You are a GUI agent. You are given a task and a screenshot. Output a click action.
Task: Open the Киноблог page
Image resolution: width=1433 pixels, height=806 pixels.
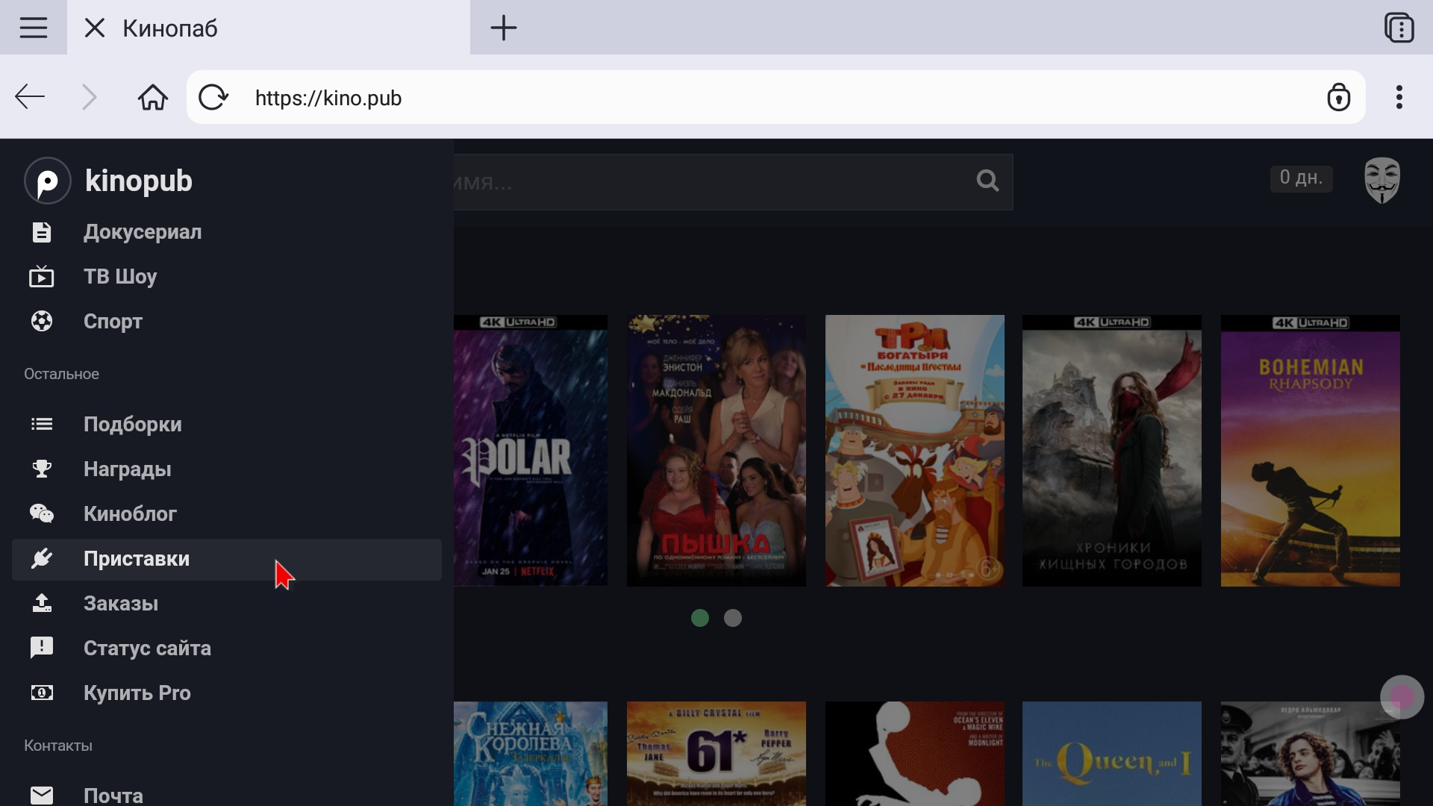[130, 514]
